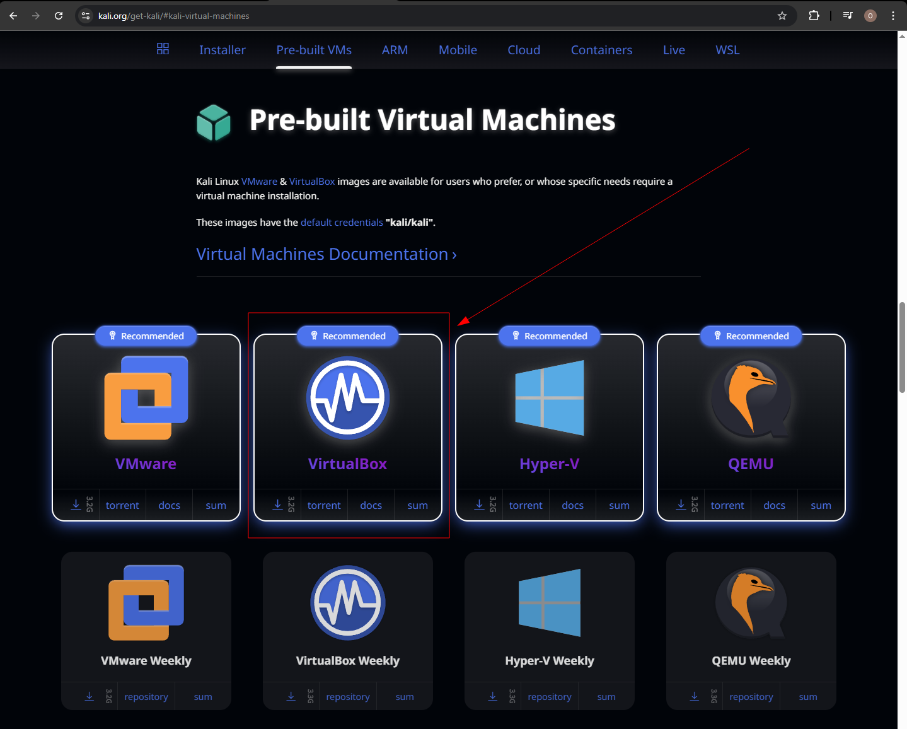Image resolution: width=907 pixels, height=729 pixels.
Task: Open the Chrome three-dot menu
Action: (x=893, y=16)
